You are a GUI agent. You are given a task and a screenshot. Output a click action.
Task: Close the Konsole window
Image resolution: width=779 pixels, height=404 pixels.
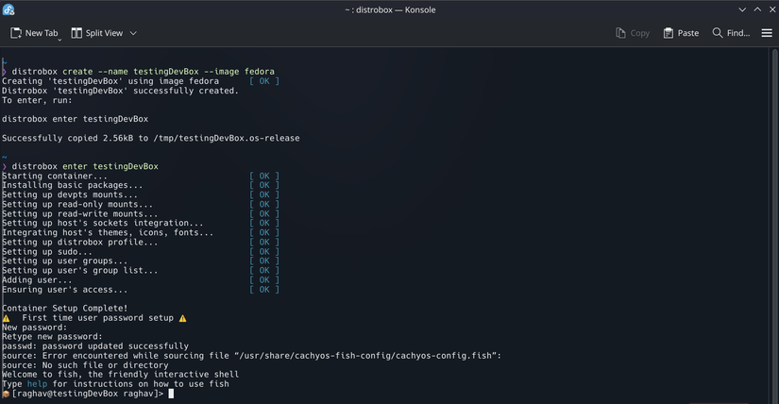770,9
